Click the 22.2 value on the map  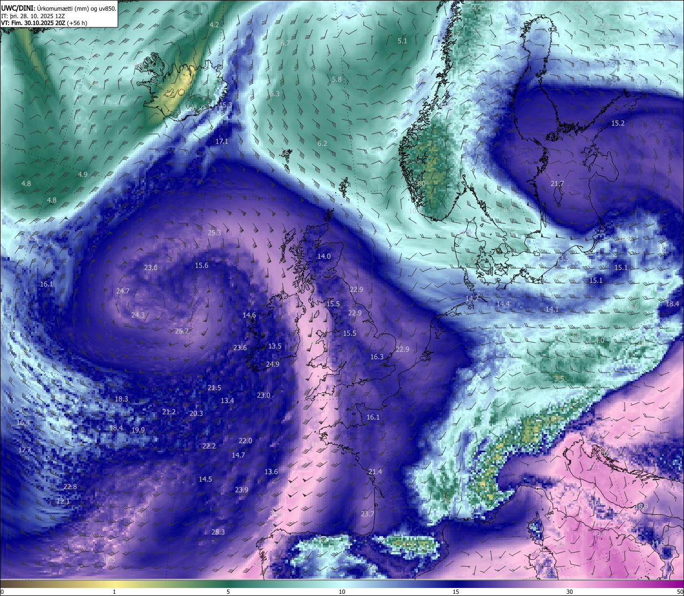pos(209,446)
